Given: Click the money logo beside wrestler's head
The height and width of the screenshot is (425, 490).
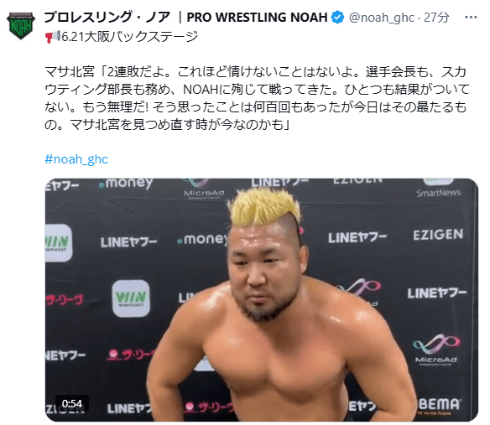Looking at the screenshot, I should (x=203, y=240).
